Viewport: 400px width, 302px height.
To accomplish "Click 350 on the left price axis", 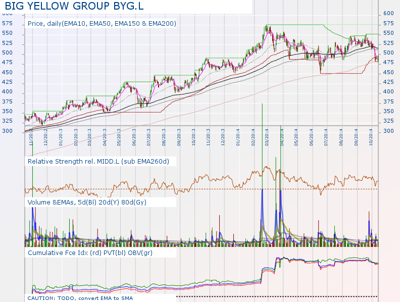I will 7,112.
